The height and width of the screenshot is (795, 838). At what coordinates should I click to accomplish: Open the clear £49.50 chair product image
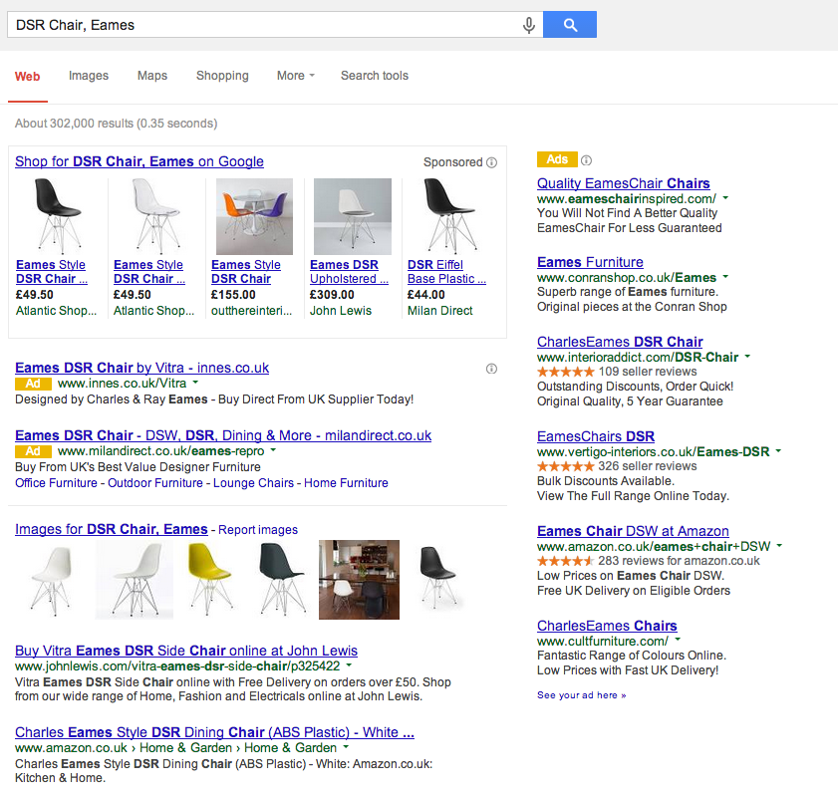pos(156,216)
